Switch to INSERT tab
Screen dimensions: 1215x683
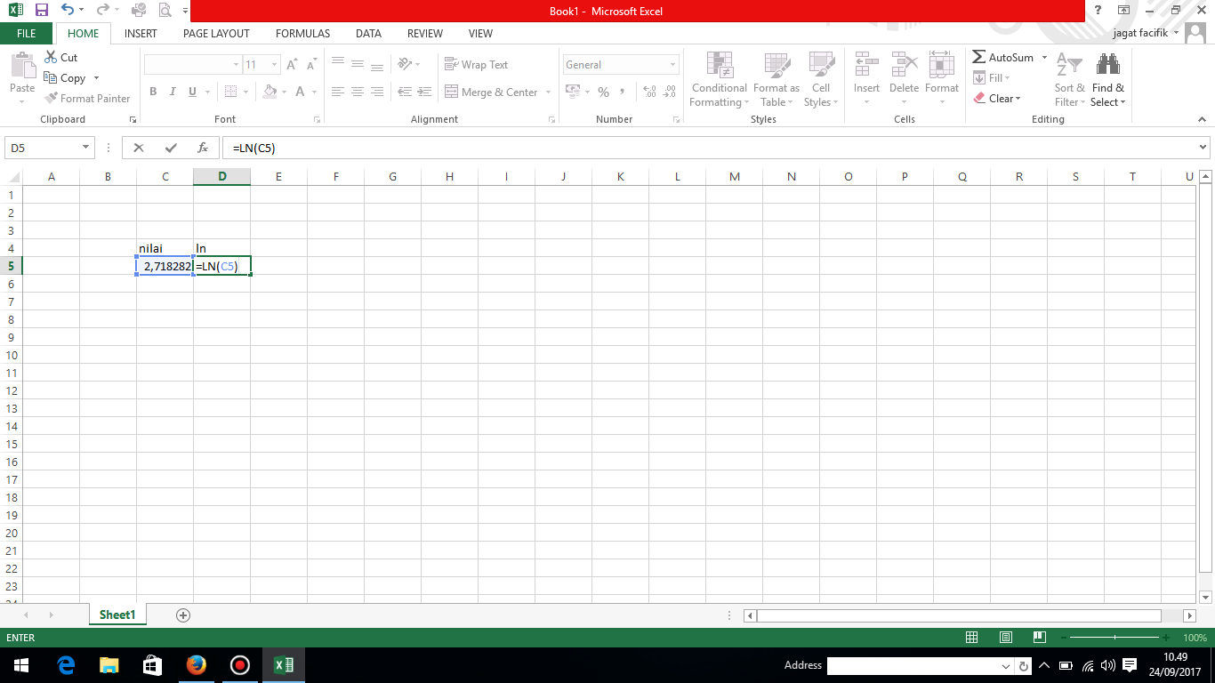[141, 34]
